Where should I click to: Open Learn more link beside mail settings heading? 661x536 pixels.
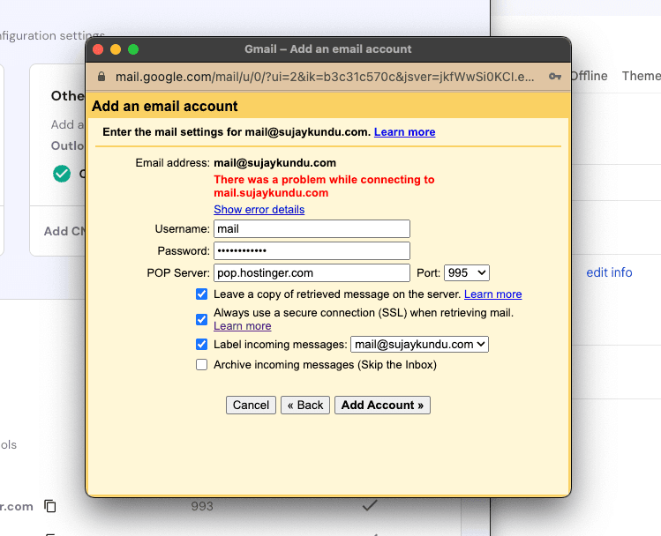click(405, 131)
